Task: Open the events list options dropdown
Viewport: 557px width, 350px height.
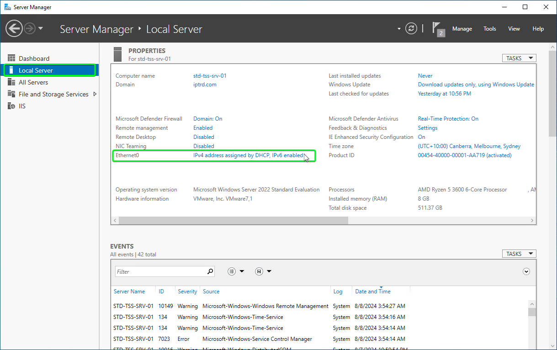Action: click(236, 271)
